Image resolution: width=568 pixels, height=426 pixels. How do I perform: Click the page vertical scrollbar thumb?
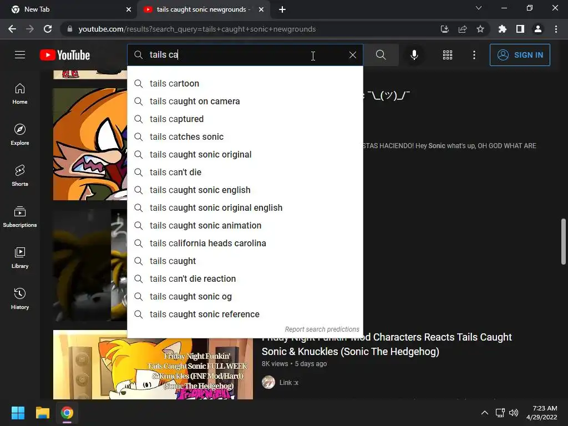564,241
